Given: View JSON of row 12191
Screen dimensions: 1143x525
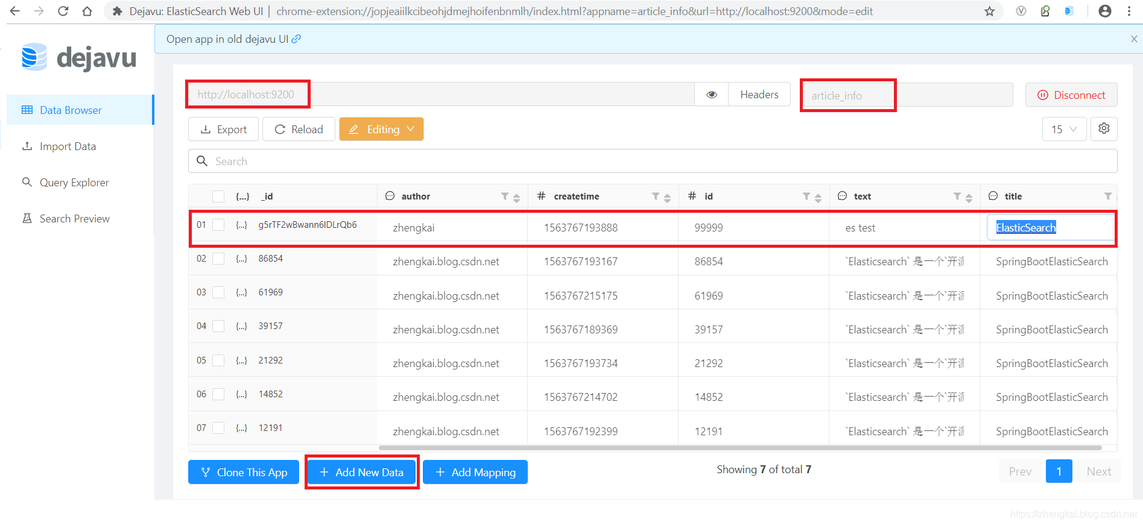Looking at the screenshot, I should pos(242,428).
